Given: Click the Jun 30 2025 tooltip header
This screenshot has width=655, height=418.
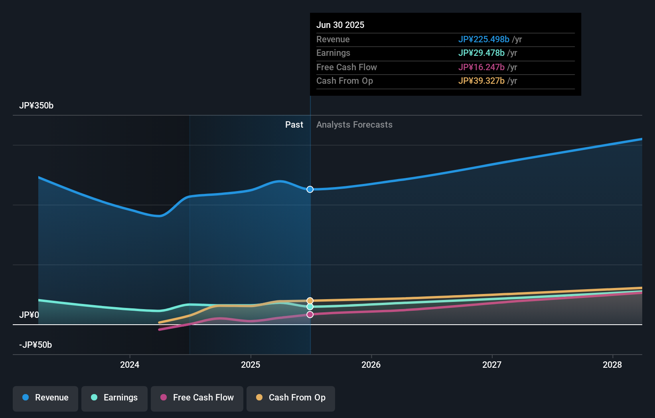Looking at the screenshot, I should coord(340,25).
